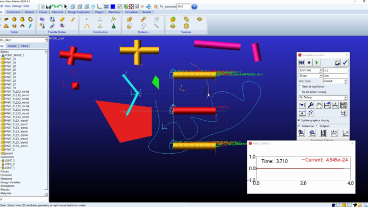
Task: Enable Start at equilibrium checkbox
Action: pyautogui.click(x=300, y=87)
